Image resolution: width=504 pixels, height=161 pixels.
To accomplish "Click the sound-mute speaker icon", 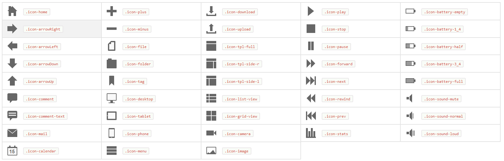I will [410, 99].
